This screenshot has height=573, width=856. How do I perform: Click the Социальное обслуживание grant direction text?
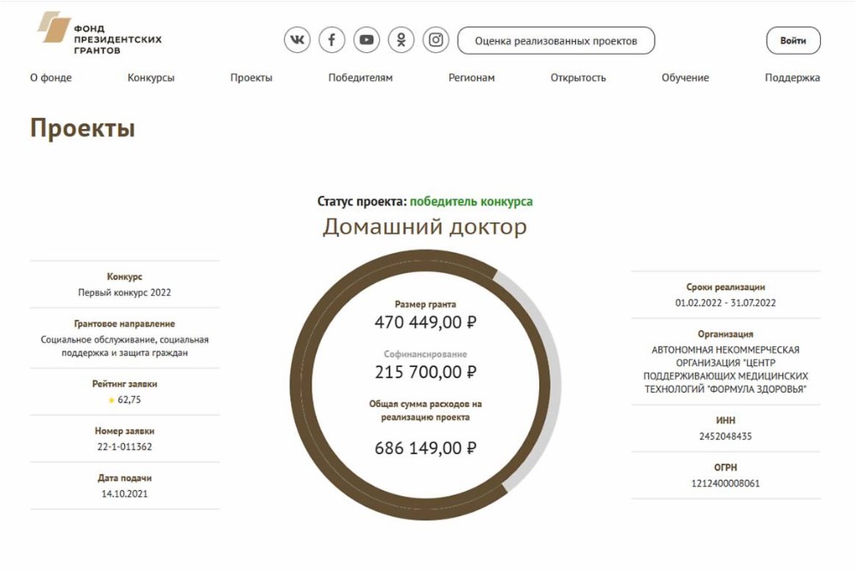[x=124, y=346]
